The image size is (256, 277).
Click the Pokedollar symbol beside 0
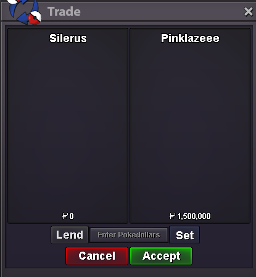click(65, 216)
